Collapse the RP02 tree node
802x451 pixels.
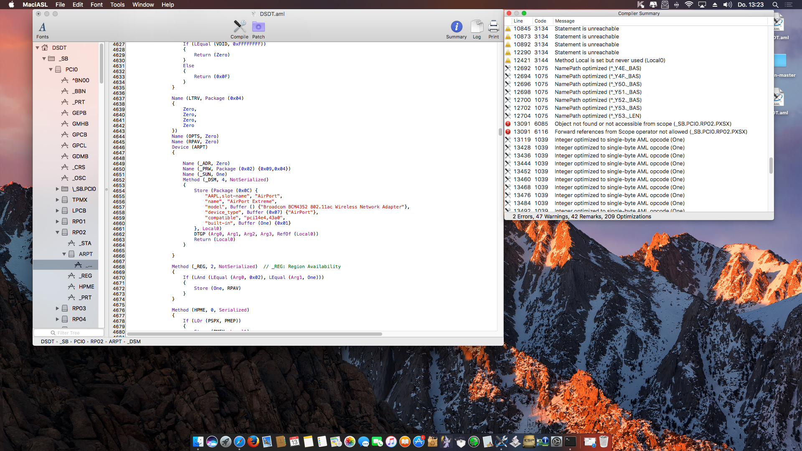[58, 232]
